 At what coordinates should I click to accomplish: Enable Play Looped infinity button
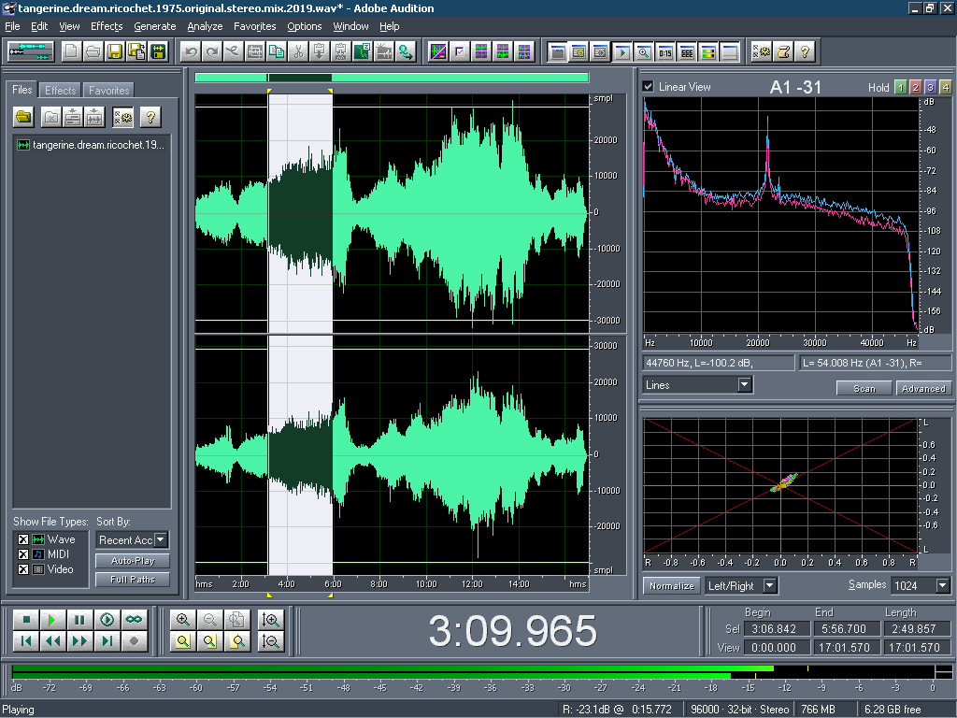(x=135, y=620)
